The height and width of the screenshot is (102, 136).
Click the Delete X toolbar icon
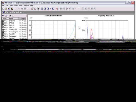point(28,9)
